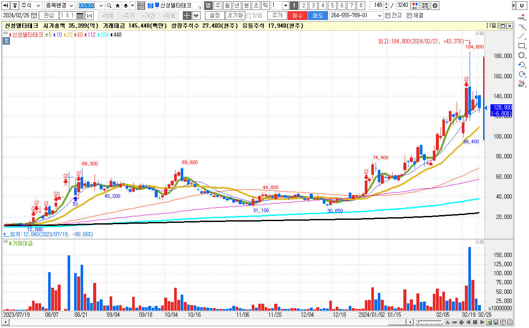Screen dimensions: 529x328
Task: Toggle the 잔고 checkbox
Action: pyautogui.click(x=387, y=16)
